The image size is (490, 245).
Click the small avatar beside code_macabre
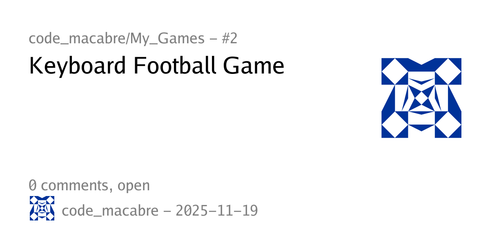pyautogui.click(x=42, y=208)
